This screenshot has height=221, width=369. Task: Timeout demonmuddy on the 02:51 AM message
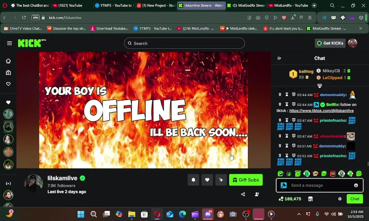(x=287, y=146)
